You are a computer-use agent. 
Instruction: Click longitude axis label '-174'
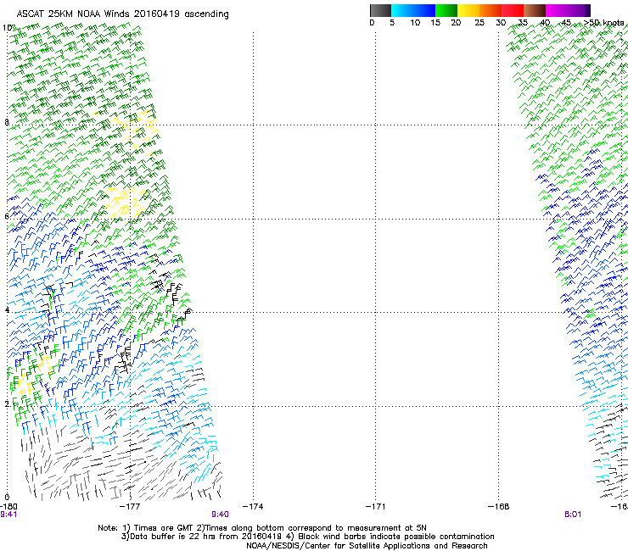click(253, 507)
